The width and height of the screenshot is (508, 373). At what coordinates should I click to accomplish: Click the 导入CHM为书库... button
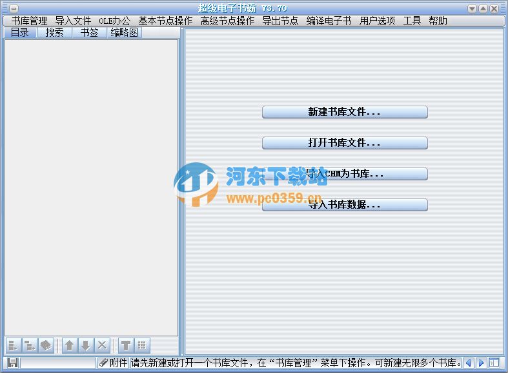[x=345, y=174]
